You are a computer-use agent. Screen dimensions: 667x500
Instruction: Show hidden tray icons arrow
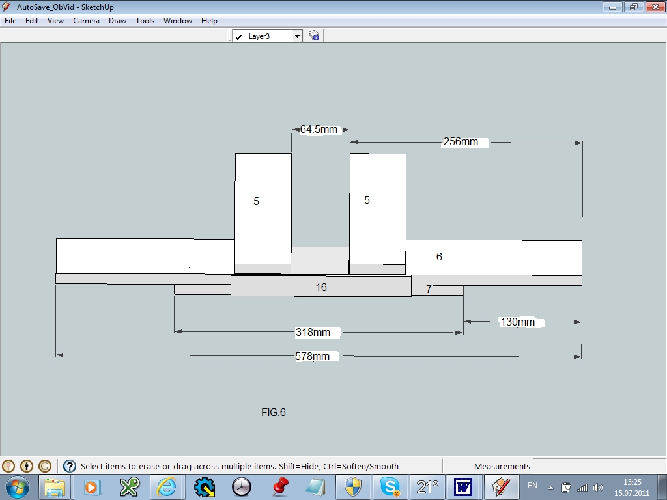coord(550,488)
